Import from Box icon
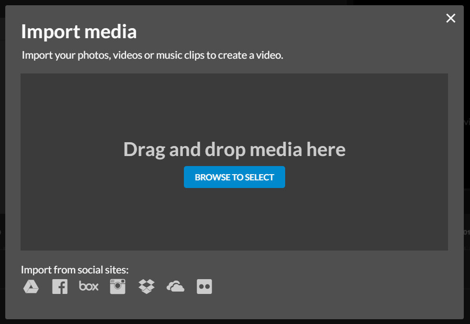Screen dimensions: 470x324 [x=89, y=286]
